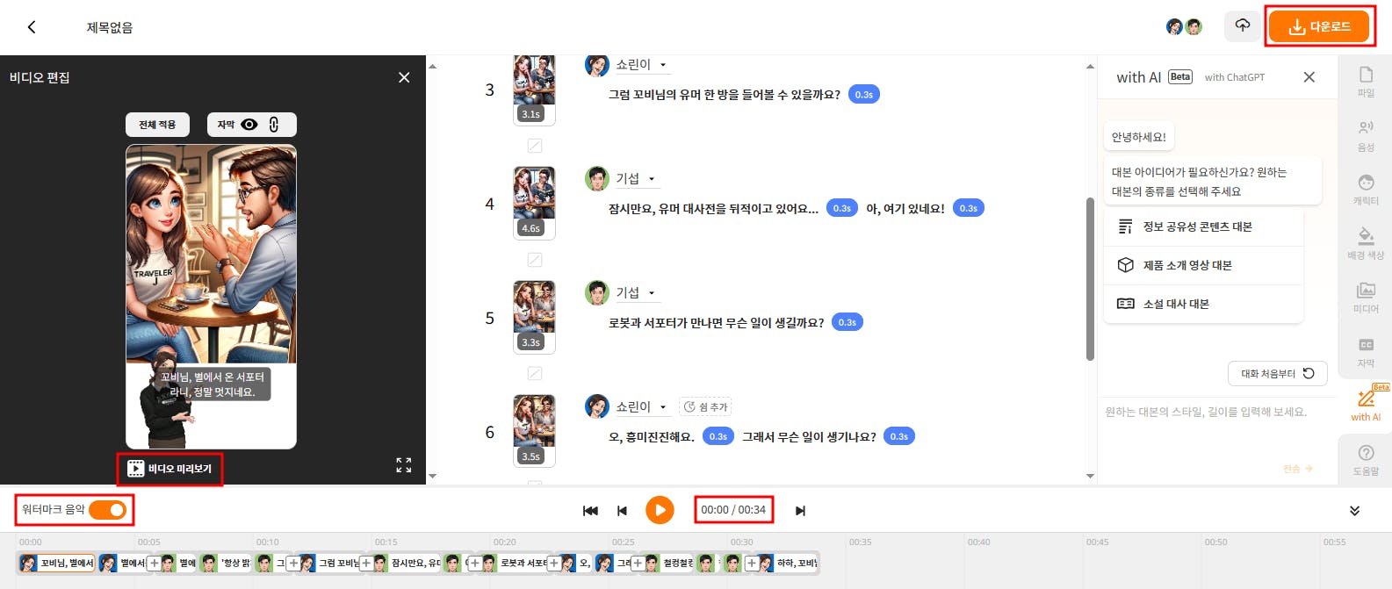Click the subtitle link clip icon

pyautogui.click(x=274, y=125)
